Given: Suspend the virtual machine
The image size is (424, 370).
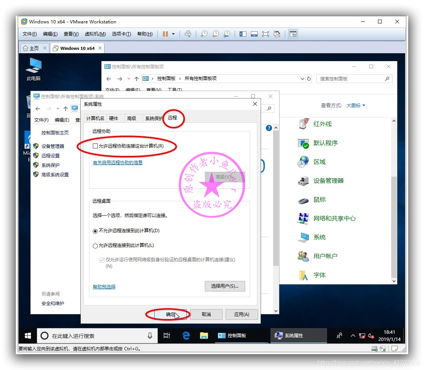Looking at the screenshot, I should tap(165, 34).
